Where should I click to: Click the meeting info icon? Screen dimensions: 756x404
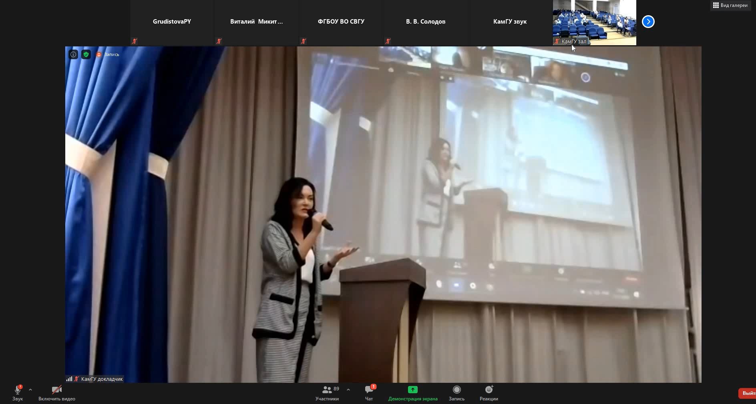(73, 54)
